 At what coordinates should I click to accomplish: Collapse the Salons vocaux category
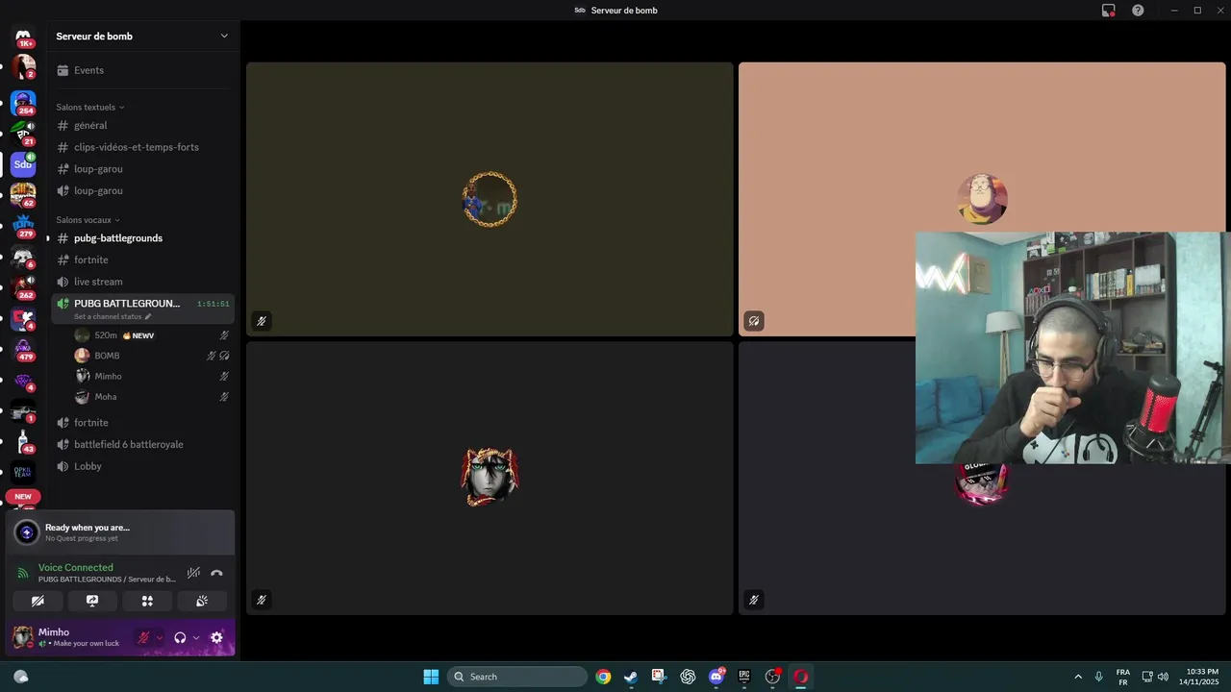[x=88, y=220]
